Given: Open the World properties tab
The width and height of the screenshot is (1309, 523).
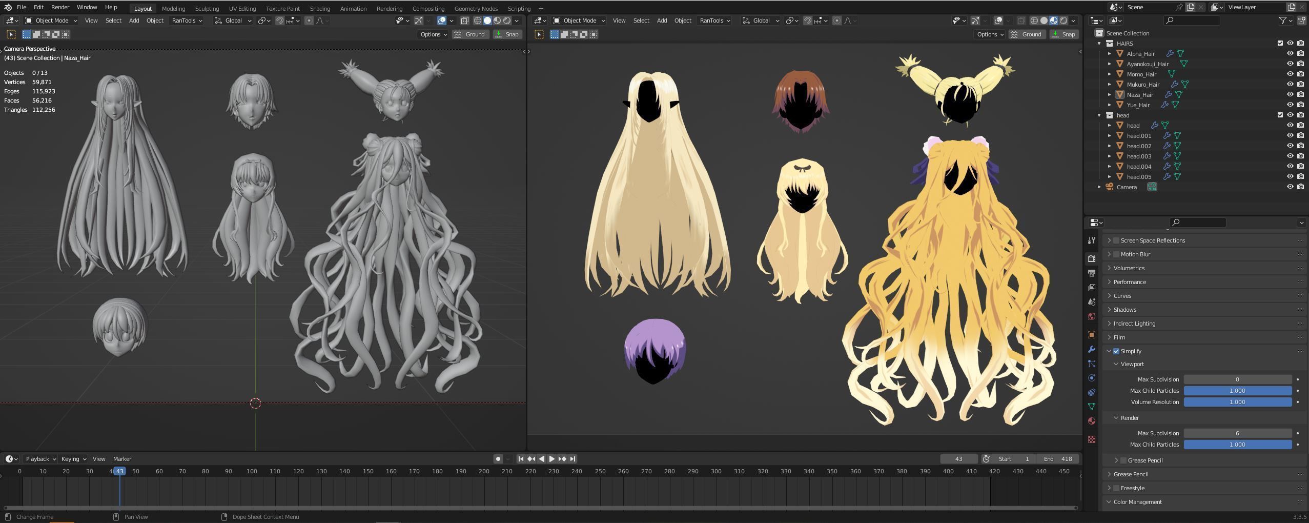Looking at the screenshot, I should [x=1092, y=316].
